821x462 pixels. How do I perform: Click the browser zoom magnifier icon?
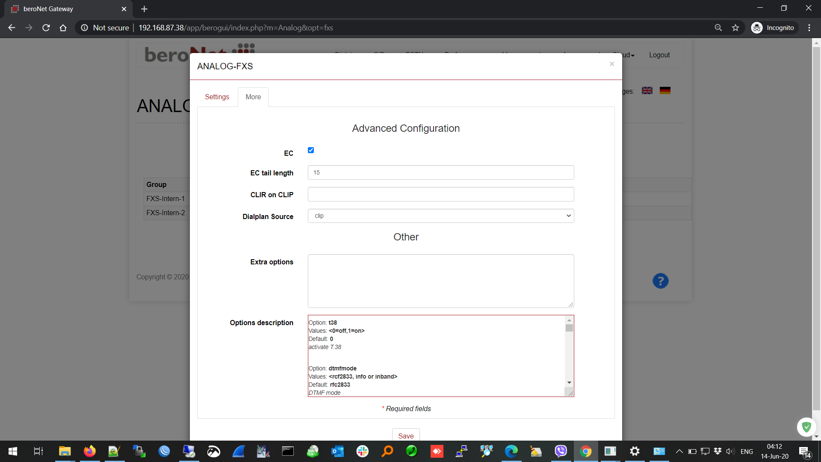click(718, 28)
